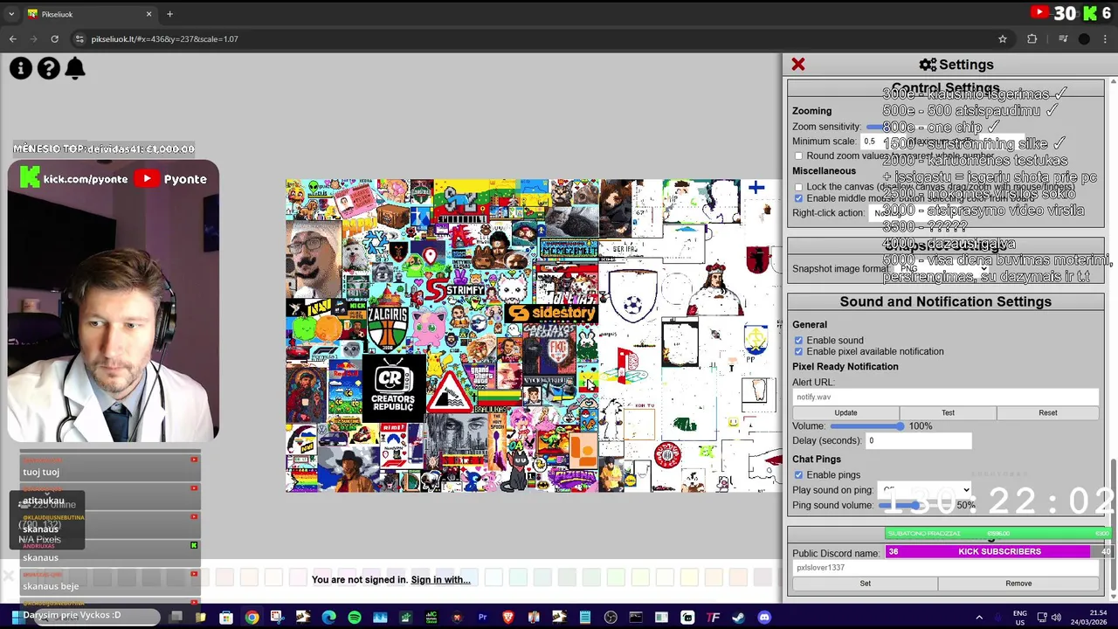Toggle Round zoom values checkbox
This screenshot has height=629, width=1118.
click(x=798, y=156)
